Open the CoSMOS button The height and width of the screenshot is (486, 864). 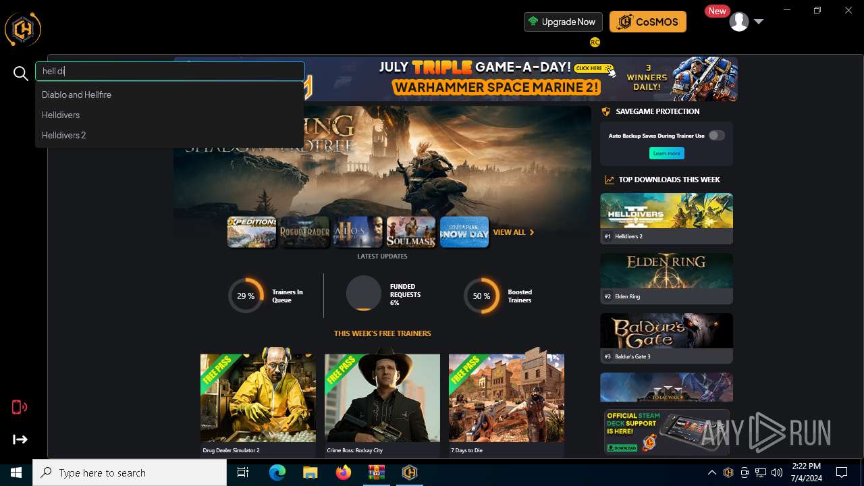648,22
